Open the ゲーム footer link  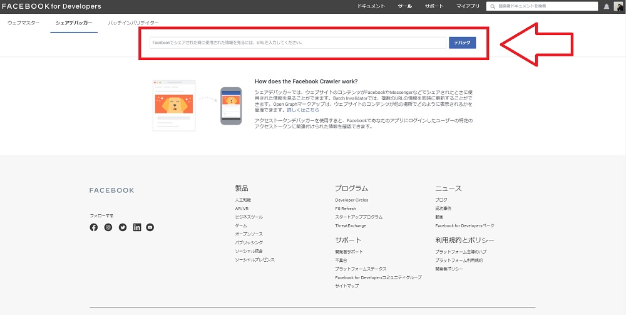pyautogui.click(x=241, y=225)
